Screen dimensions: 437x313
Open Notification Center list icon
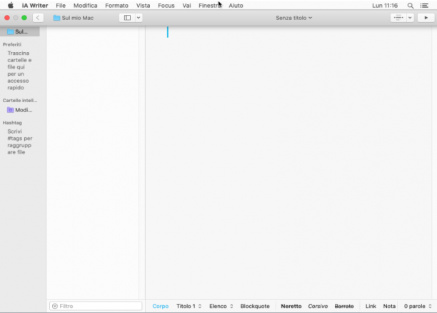(424, 6)
